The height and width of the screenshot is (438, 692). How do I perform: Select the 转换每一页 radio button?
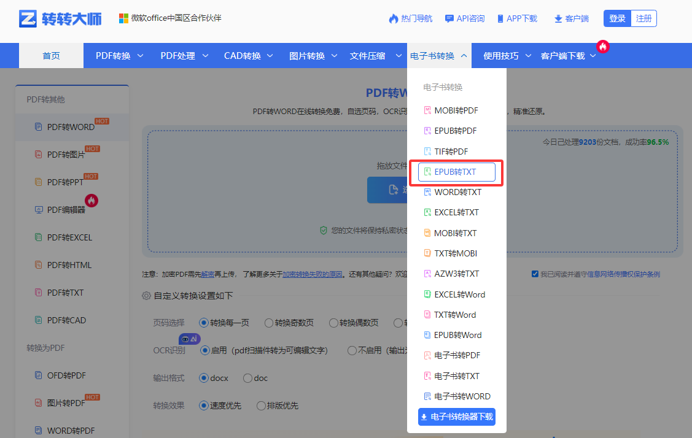pyautogui.click(x=203, y=323)
